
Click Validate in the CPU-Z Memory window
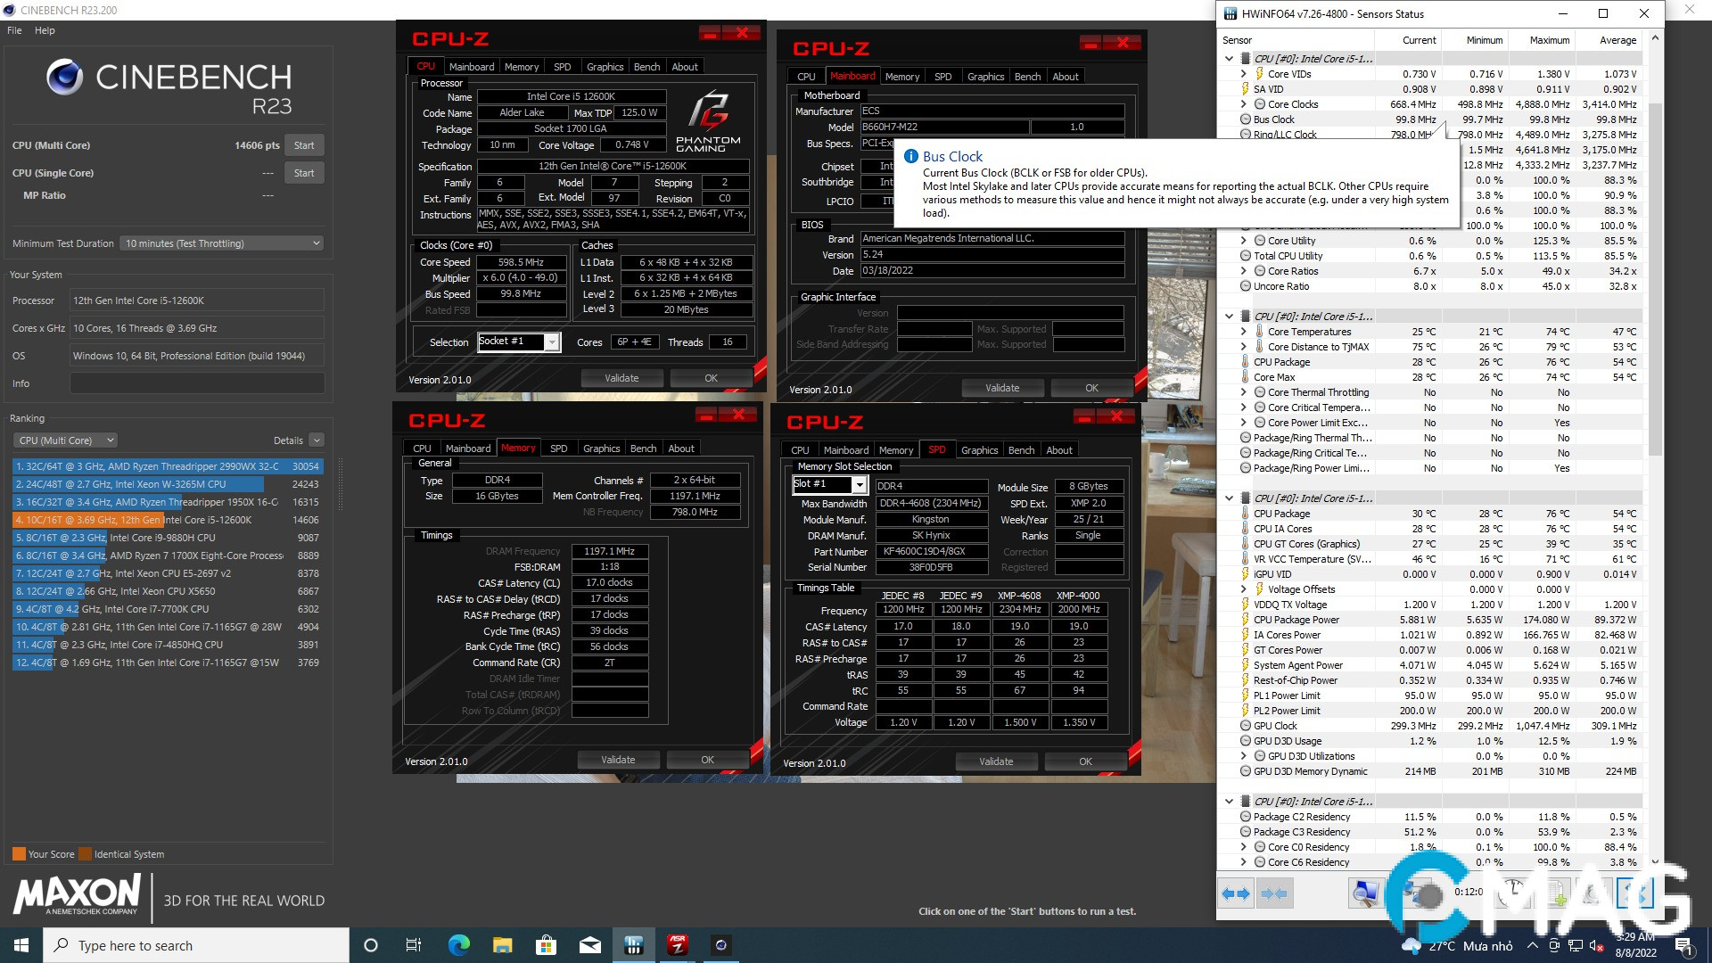(618, 760)
